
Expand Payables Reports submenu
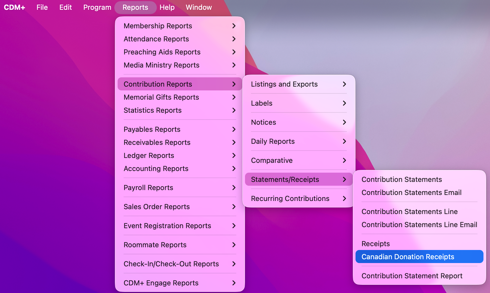tap(180, 129)
